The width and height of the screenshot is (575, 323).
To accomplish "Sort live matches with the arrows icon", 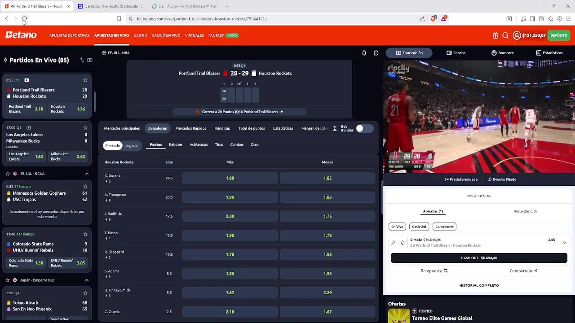I will click(x=82, y=60).
